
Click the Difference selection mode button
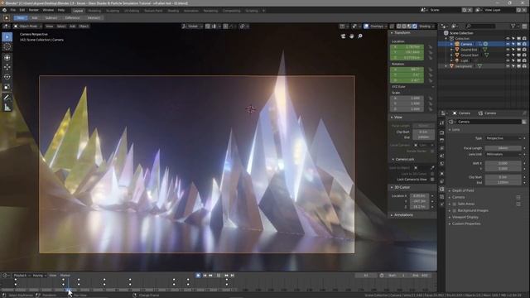[x=72, y=18]
